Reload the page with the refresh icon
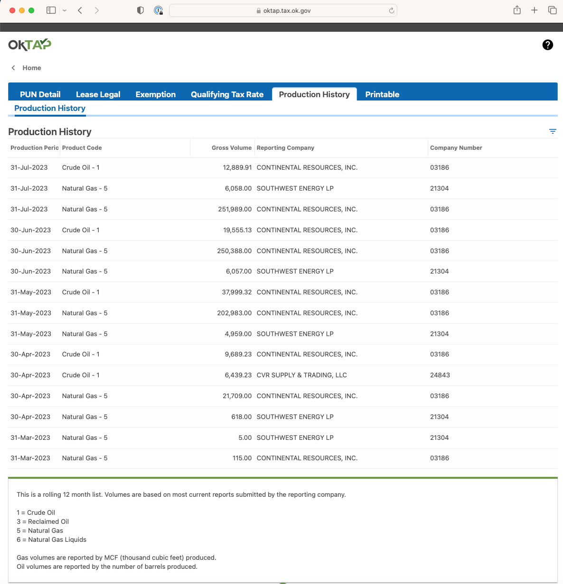Screen dimensions: 563x584 point(392,10)
